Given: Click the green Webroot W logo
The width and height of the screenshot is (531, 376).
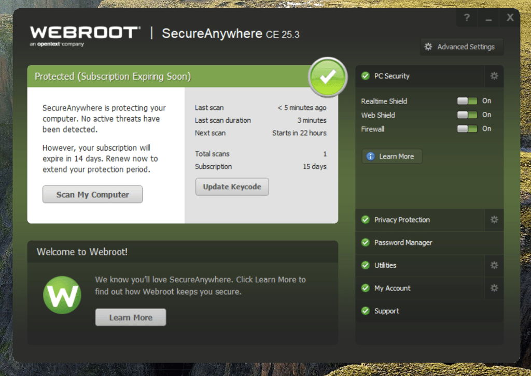Looking at the screenshot, I should pyautogui.click(x=62, y=295).
